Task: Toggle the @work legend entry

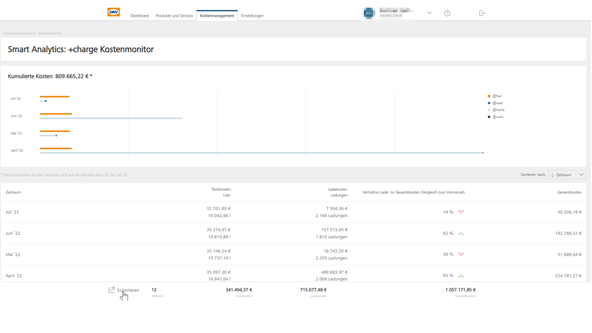Action: (496, 117)
